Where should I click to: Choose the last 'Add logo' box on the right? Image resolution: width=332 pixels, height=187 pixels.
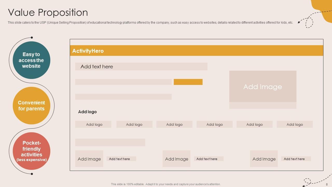coord(295,124)
